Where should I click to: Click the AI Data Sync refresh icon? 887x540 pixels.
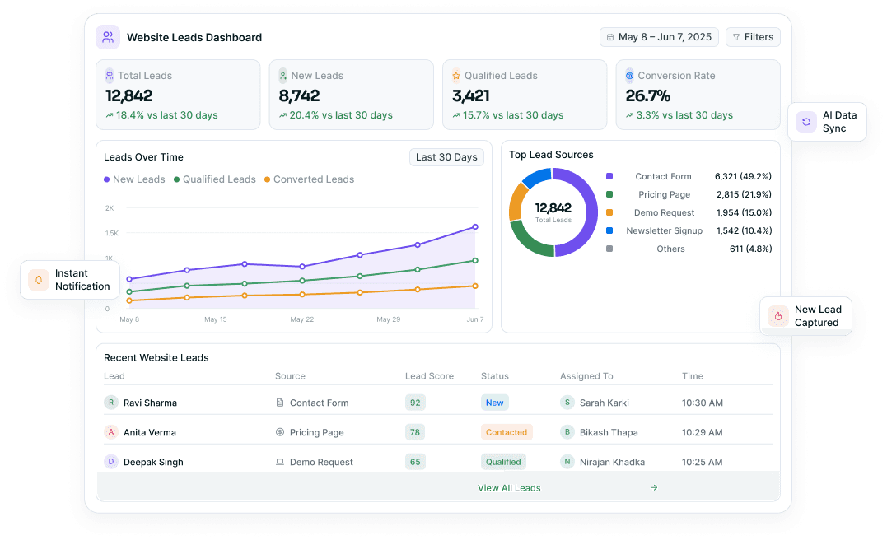806,122
